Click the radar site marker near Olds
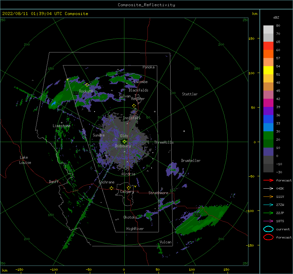Image resolution: width=293 pixels, height=274 pixels. click(124, 142)
